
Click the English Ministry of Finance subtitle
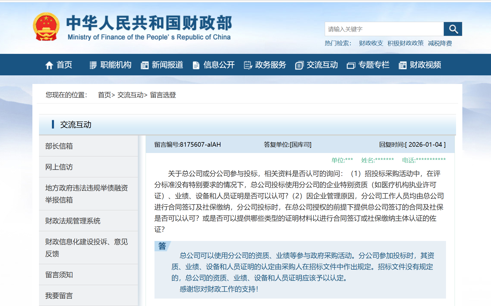click(149, 37)
